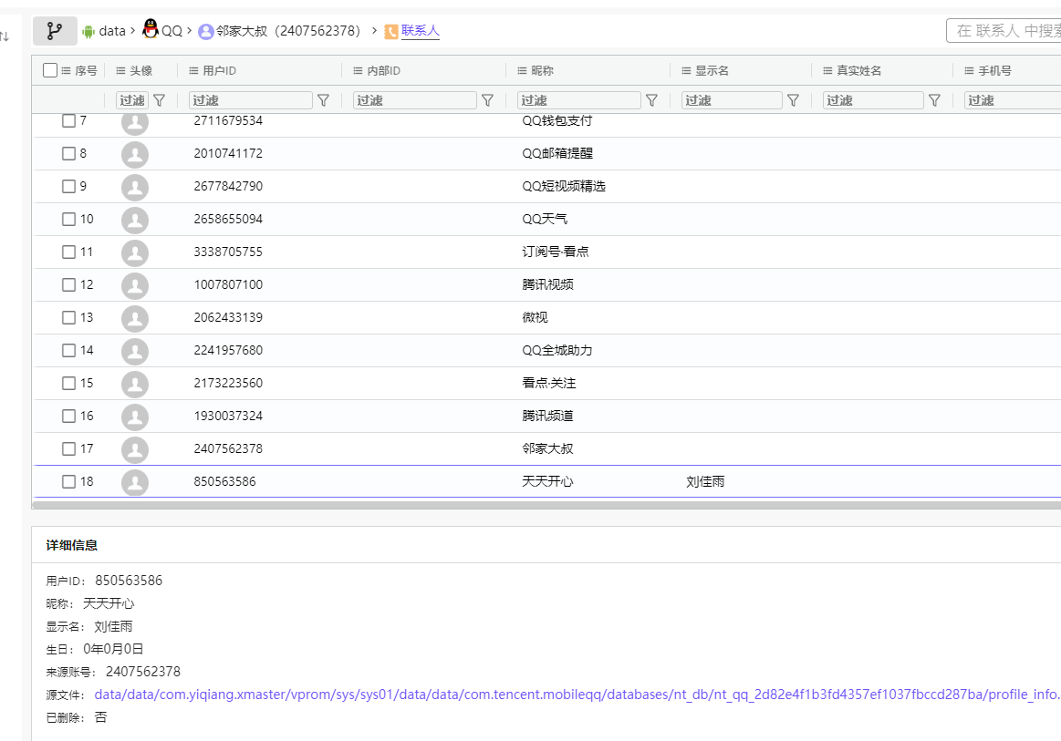Click the column menu icon beside 昵称
The image size is (1061, 741).
click(522, 70)
